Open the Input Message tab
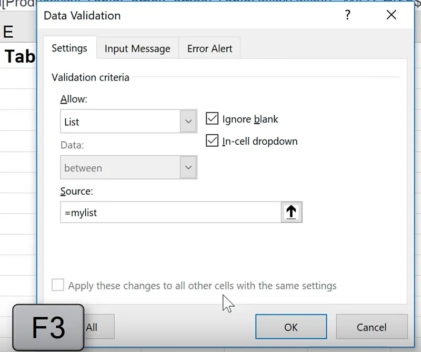421x352 pixels. (x=137, y=49)
